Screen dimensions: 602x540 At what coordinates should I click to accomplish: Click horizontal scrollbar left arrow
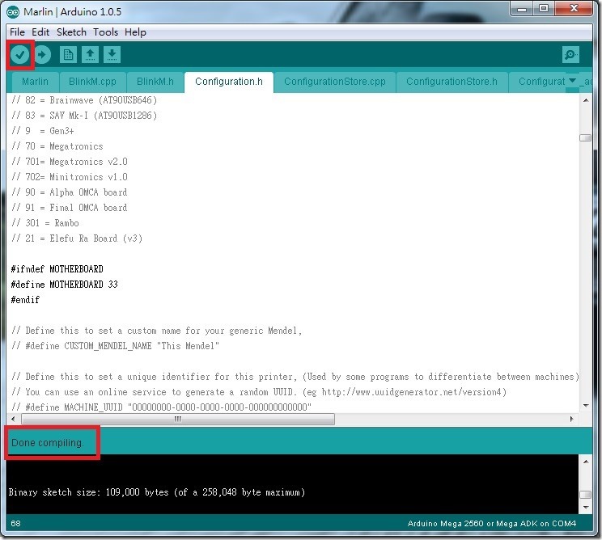point(14,420)
